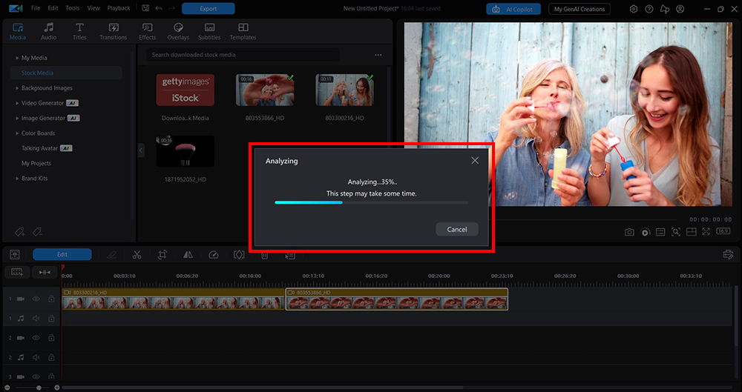
Task: Click the zoom in plus button on the timeline
Action: pos(57,388)
